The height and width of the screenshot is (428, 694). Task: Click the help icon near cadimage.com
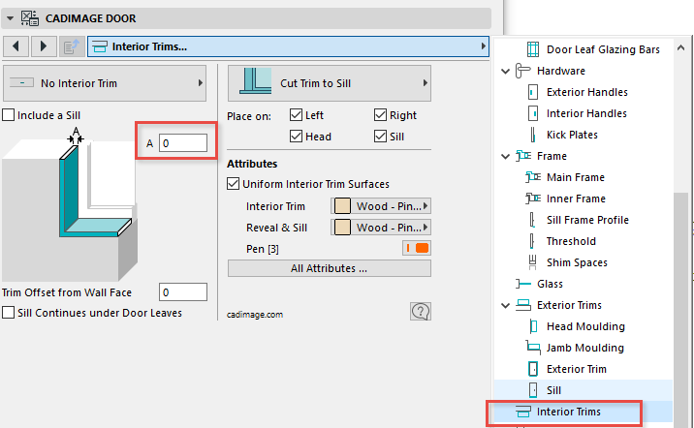(x=420, y=311)
